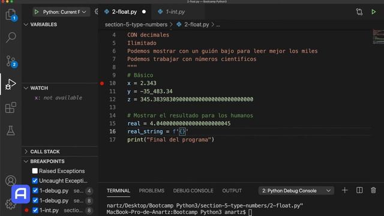The image size is (384, 216).
Task: Open the Run and Debug view icon
Action: (11, 84)
